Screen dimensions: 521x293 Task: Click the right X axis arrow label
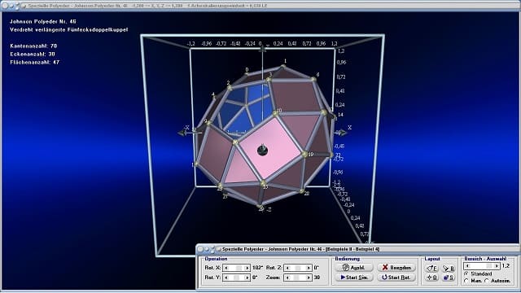point(349,128)
